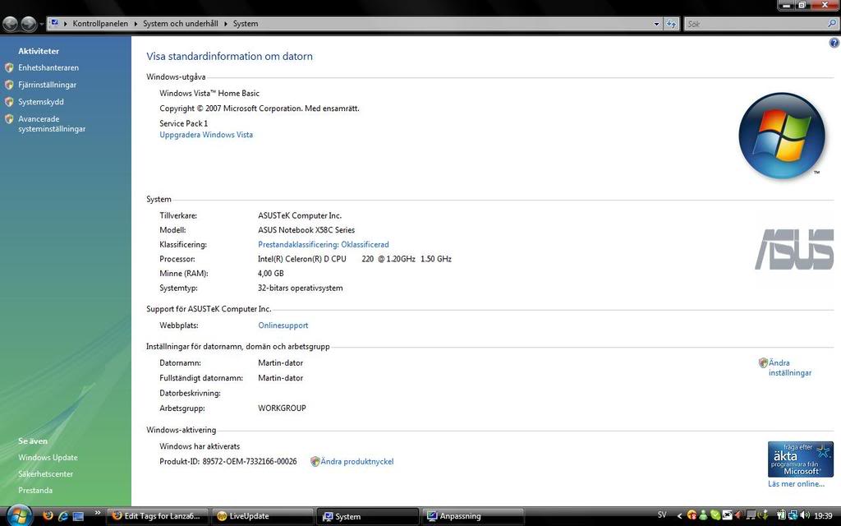
Task: Open Avancerade systeminställningar from the sidebar
Action: click(52, 124)
